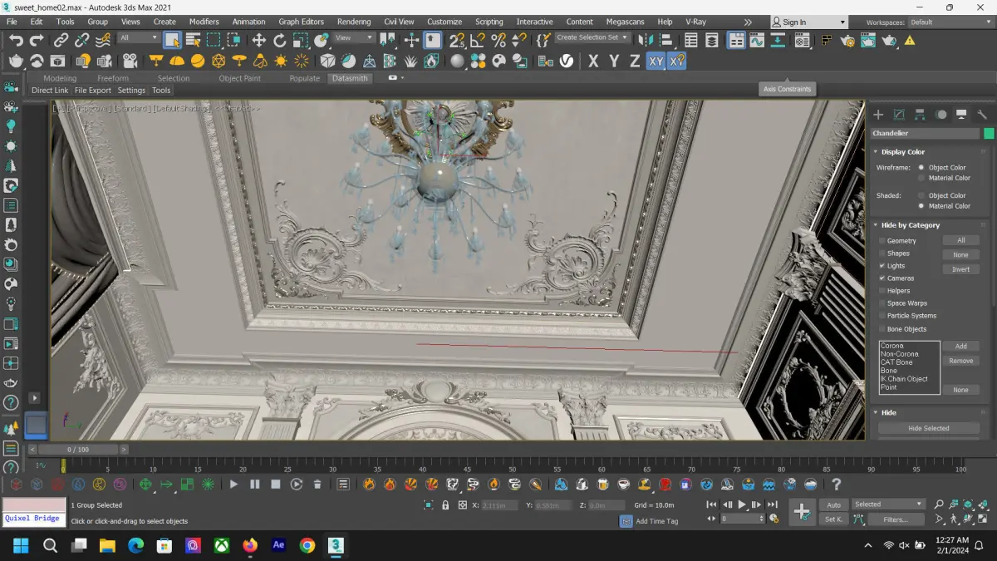Activate the Select Object tool
Screen dimensions: 997x561
click(173, 39)
